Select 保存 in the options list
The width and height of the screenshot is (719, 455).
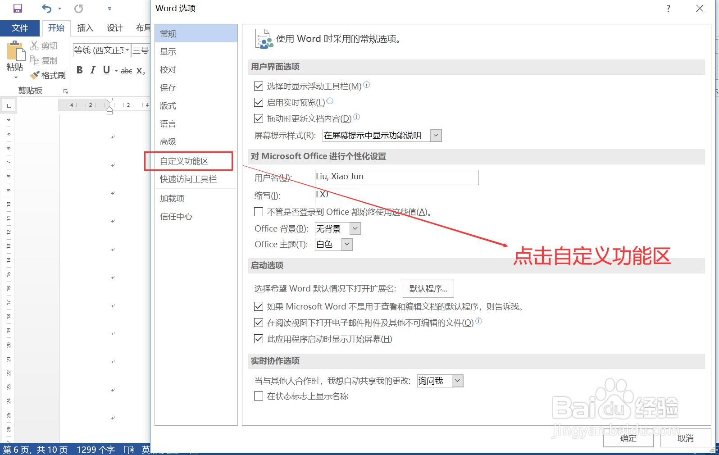point(196,87)
